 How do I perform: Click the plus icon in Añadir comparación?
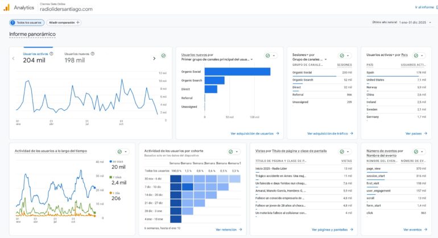[x=77, y=23]
